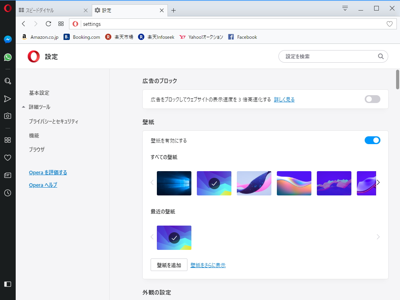Open WhatsApp from the sidebar
The image size is (400, 300).
coord(7,57)
